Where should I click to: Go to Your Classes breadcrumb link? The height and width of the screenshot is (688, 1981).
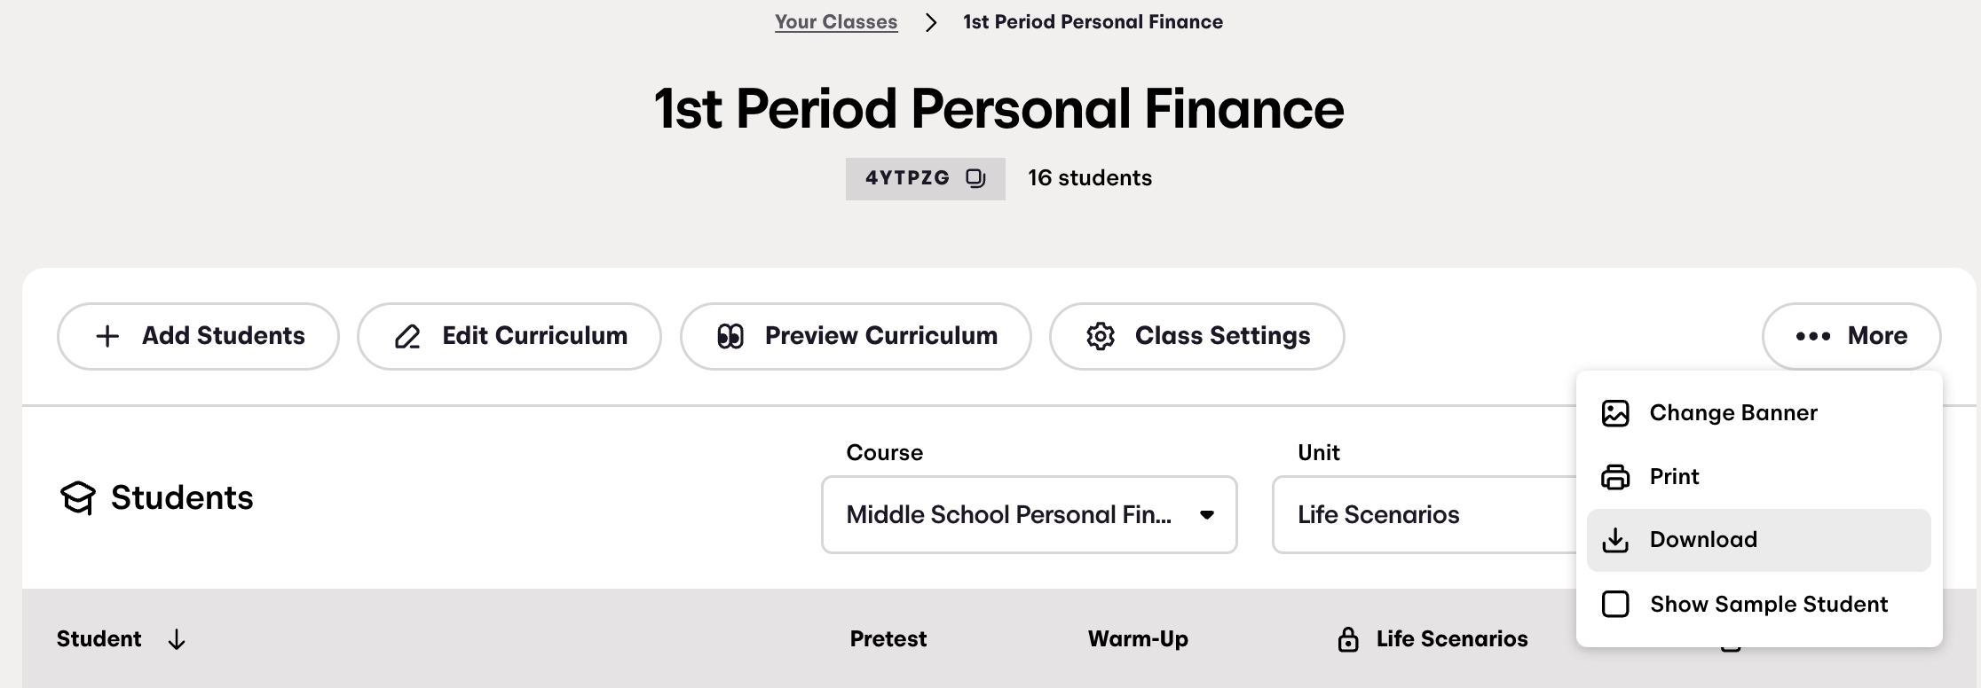836,21
